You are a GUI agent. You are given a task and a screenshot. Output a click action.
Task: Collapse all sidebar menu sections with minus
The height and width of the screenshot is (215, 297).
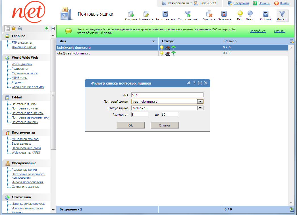click(53, 28)
